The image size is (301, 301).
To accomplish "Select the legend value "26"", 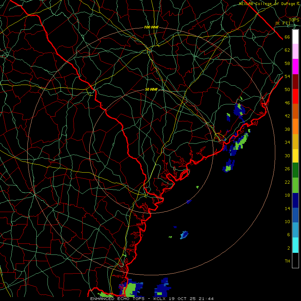I will (x=287, y=169).
